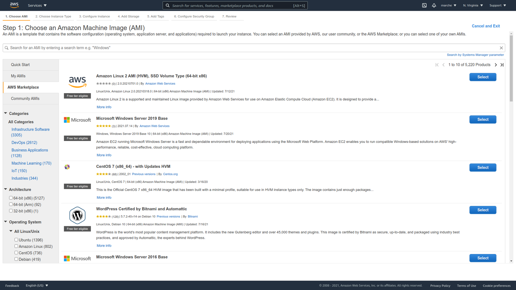Select Microsoft Windows Server 2019 Base
The width and height of the screenshot is (516, 290).
point(483,119)
